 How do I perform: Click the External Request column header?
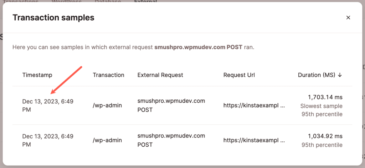pos(160,75)
